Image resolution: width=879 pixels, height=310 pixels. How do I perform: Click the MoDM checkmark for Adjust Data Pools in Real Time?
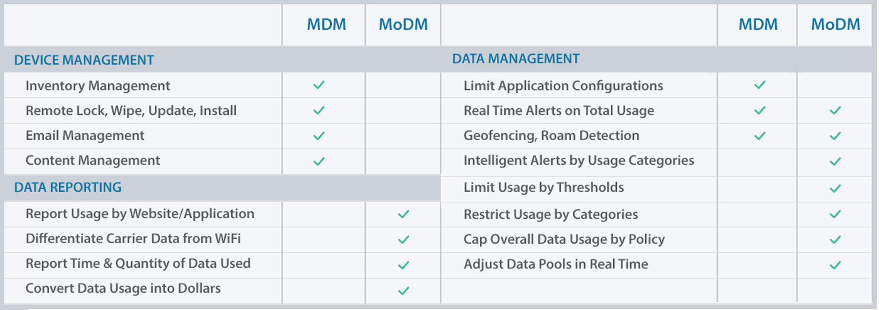click(x=835, y=265)
